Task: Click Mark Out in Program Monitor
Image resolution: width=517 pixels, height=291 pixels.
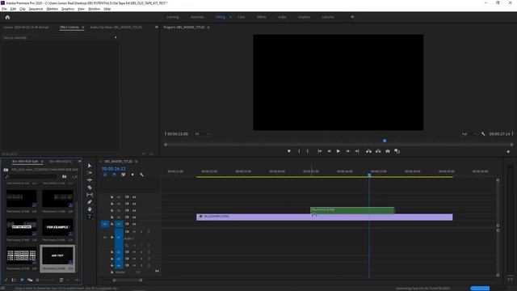Action: [x=308, y=151]
